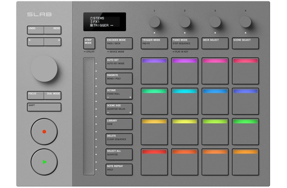Tap the Focus button
287x188 pixels.
pyautogui.click(x=35, y=95)
